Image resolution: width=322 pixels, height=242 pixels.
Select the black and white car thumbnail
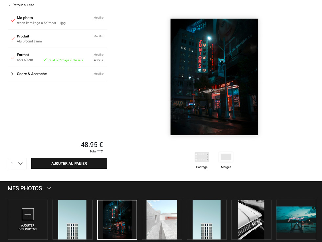click(x=251, y=220)
